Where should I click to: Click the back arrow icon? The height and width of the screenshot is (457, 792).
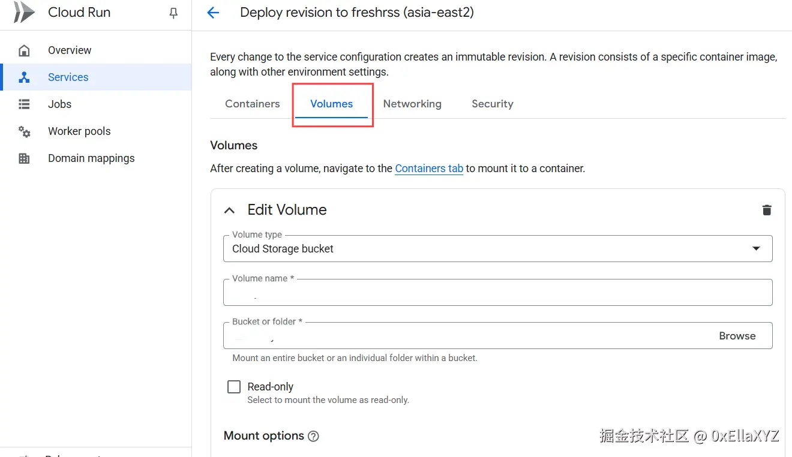click(x=213, y=13)
